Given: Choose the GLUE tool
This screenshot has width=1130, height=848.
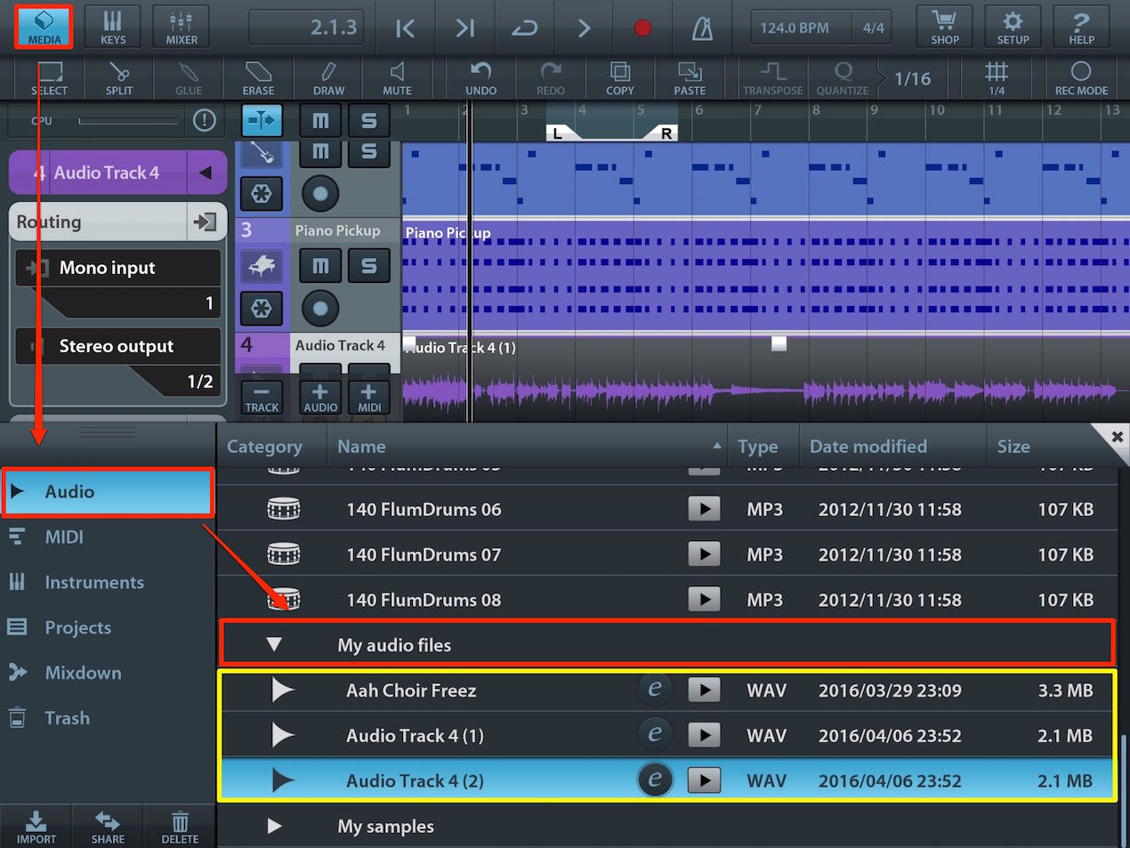Looking at the screenshot, I should pos(189,78).
